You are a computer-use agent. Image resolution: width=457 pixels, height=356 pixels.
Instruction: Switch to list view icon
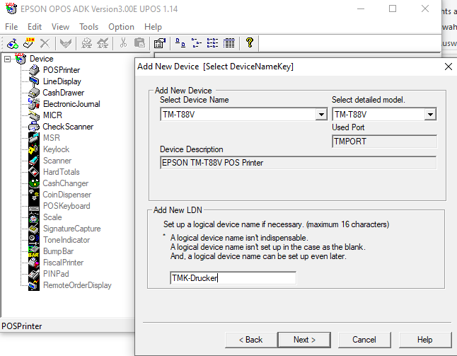212,43
